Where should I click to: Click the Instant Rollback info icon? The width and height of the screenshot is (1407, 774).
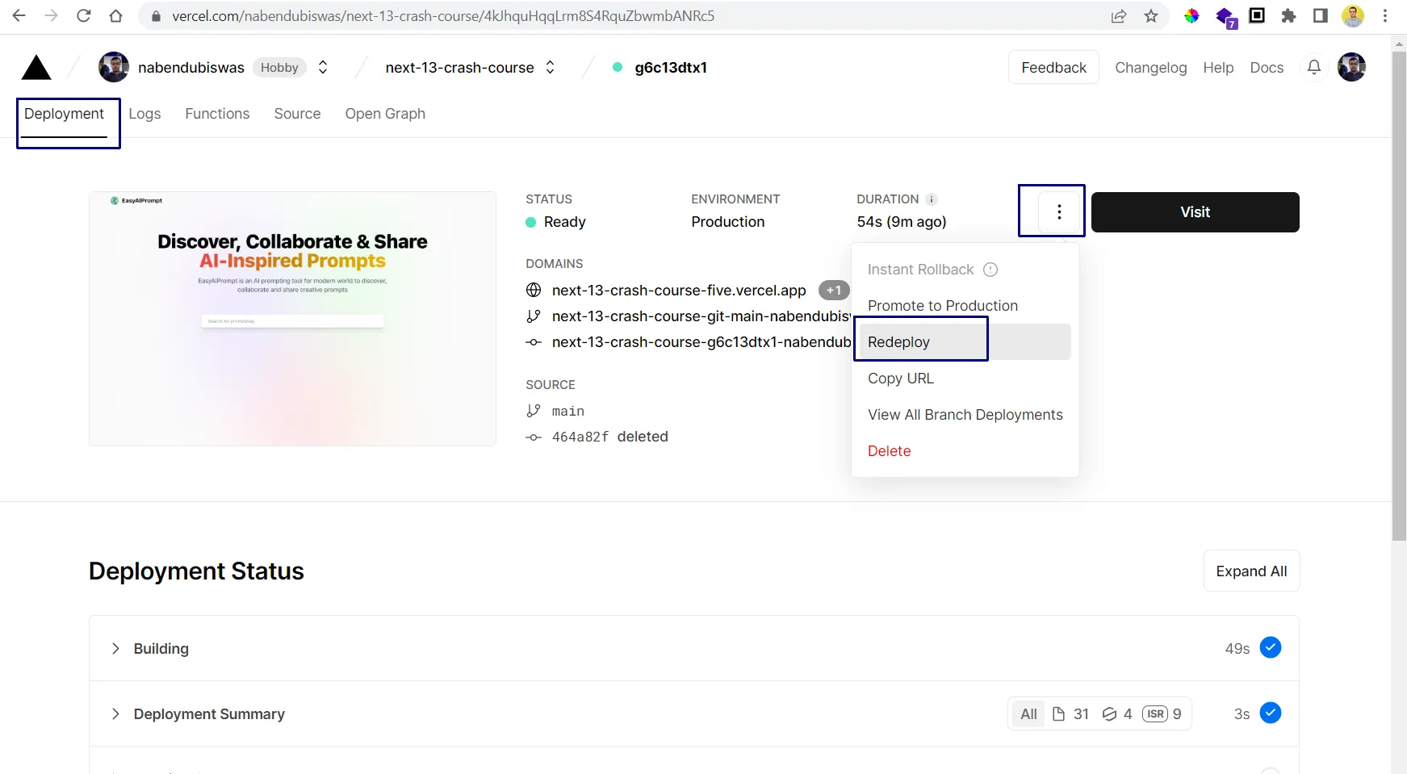pos(990,270)
